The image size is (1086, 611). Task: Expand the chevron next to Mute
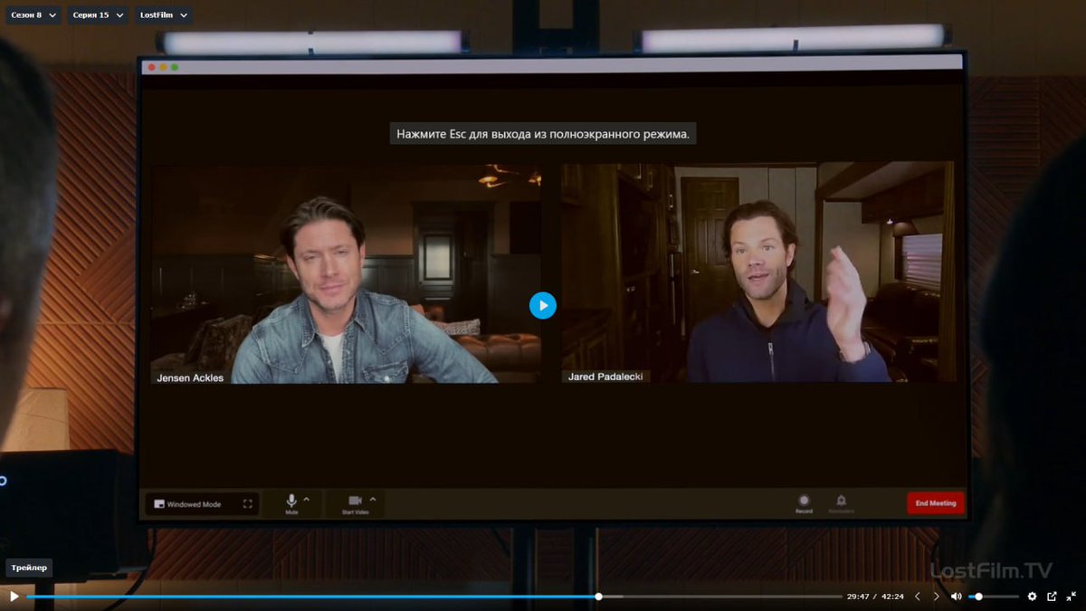306,499
